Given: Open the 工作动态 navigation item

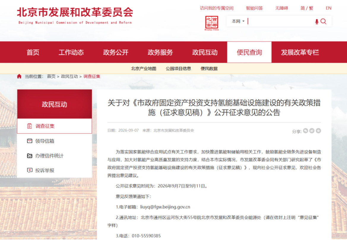Looking at the screenshot, I should coord(71,52).
